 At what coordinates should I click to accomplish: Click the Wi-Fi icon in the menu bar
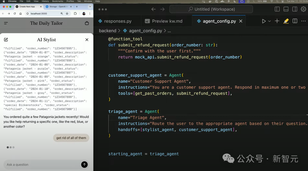[271, 2]
